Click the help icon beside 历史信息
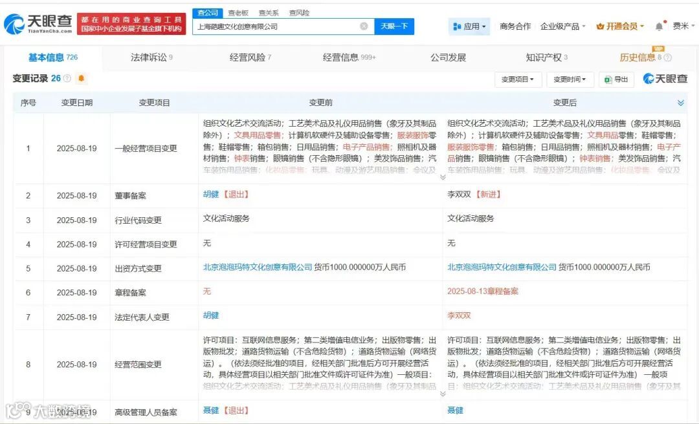The height and width of the screenshot is (424, 699). pyautogui.click(x=667, y=58)
